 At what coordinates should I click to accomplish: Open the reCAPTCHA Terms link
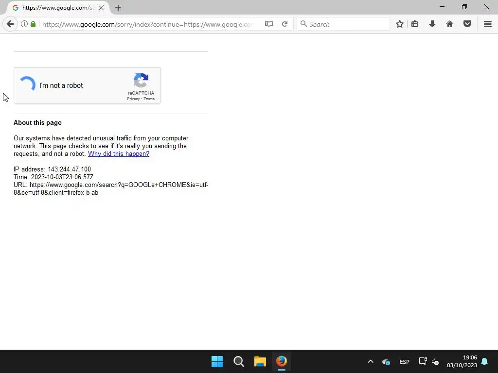coord(149,99)
